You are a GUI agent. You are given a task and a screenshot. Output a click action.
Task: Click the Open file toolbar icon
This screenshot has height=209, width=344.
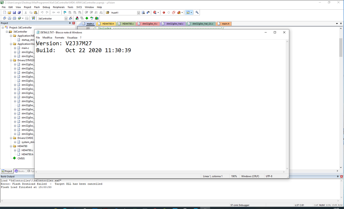(9, 12)
